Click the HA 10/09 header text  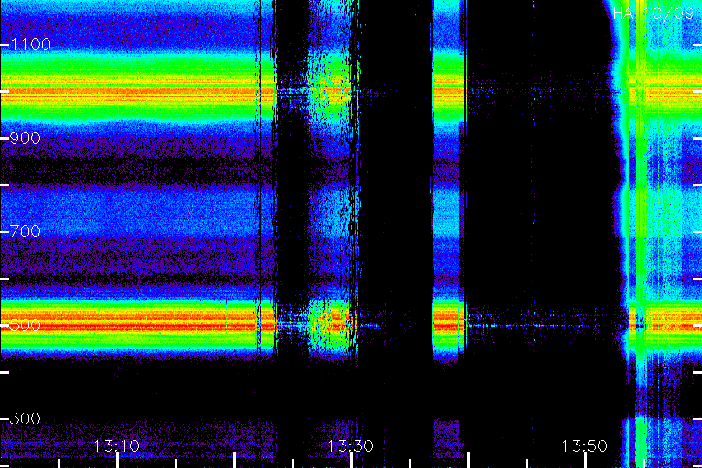654,13
